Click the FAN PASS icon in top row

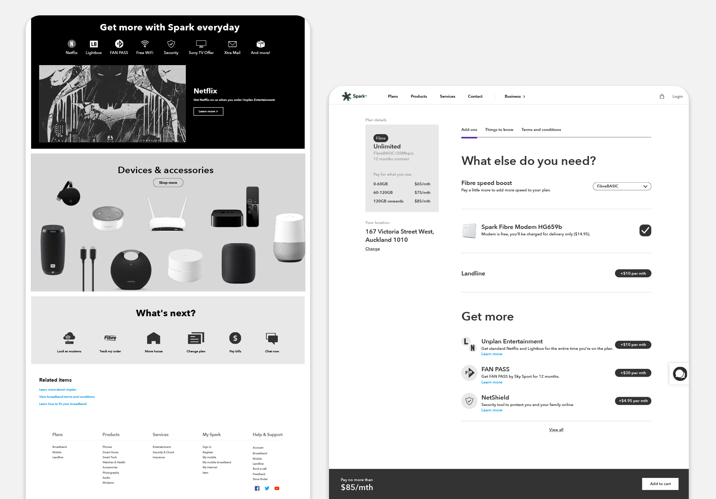coord(119,44)
